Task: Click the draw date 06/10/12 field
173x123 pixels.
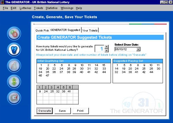Action: tap(125, 49)
